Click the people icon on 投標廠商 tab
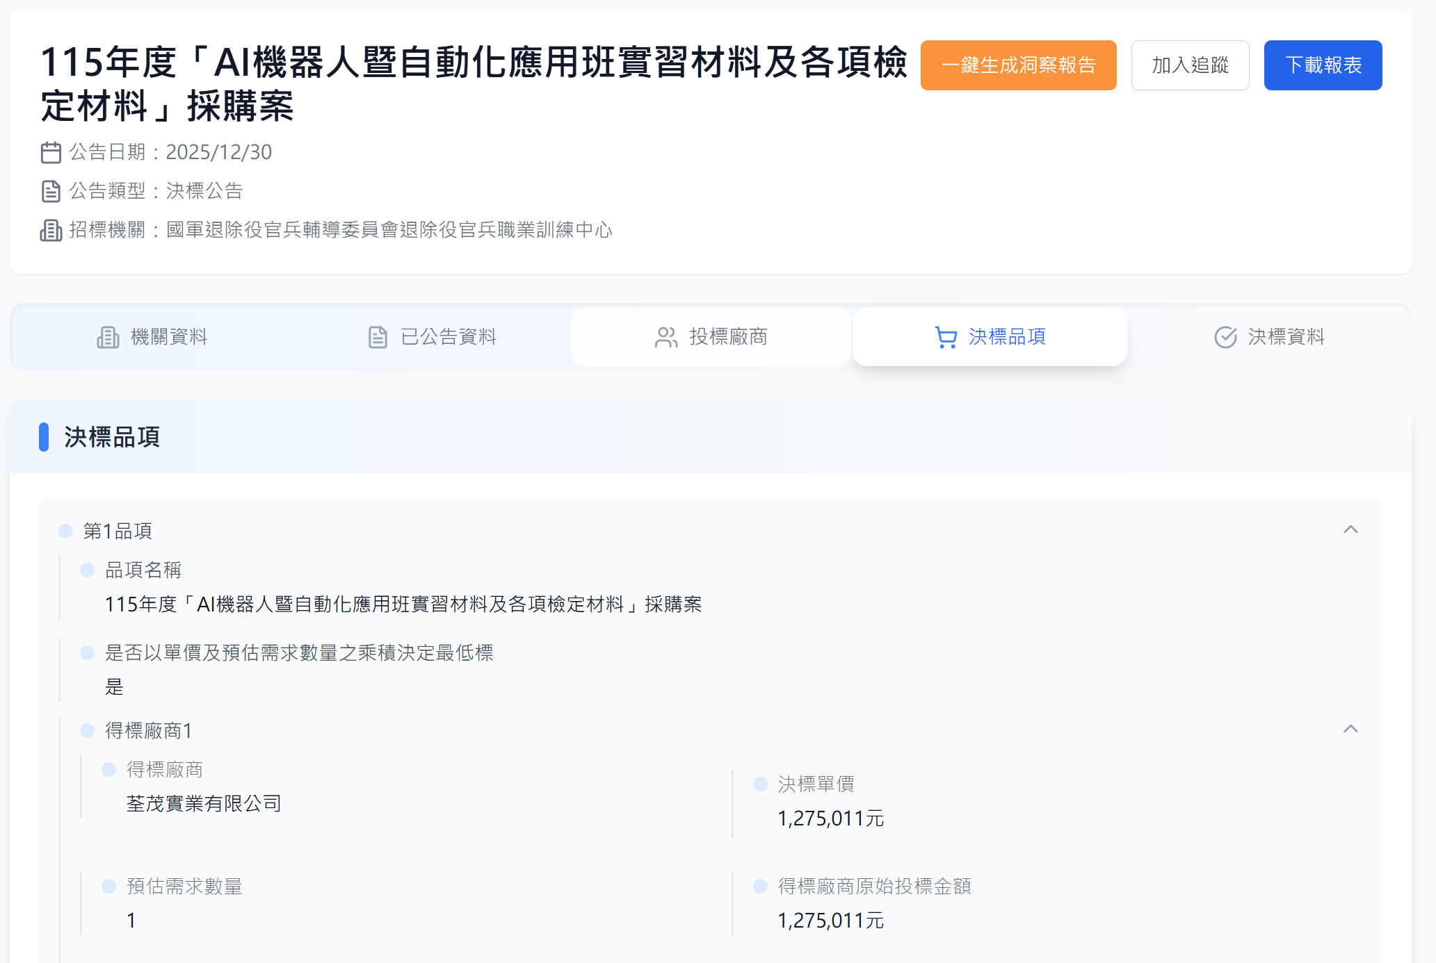 pos(665,337)
